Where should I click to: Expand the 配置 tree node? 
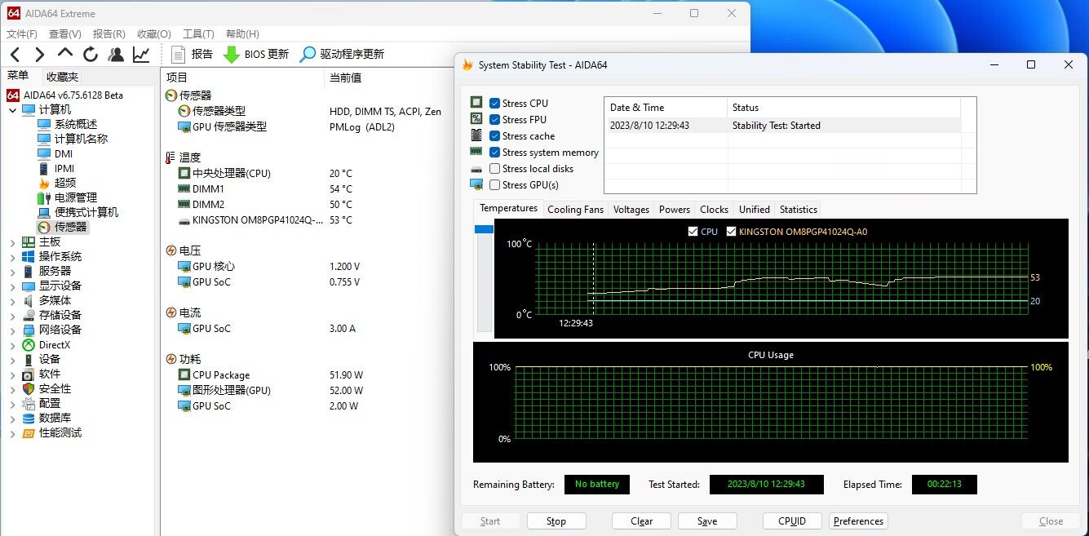[12, 403]
